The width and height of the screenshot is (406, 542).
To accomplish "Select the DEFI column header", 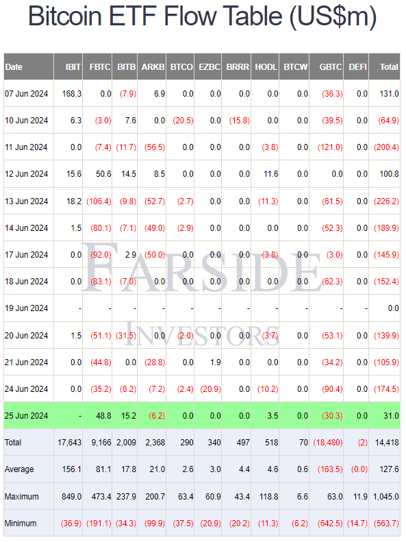I will (x=356, y=66).
